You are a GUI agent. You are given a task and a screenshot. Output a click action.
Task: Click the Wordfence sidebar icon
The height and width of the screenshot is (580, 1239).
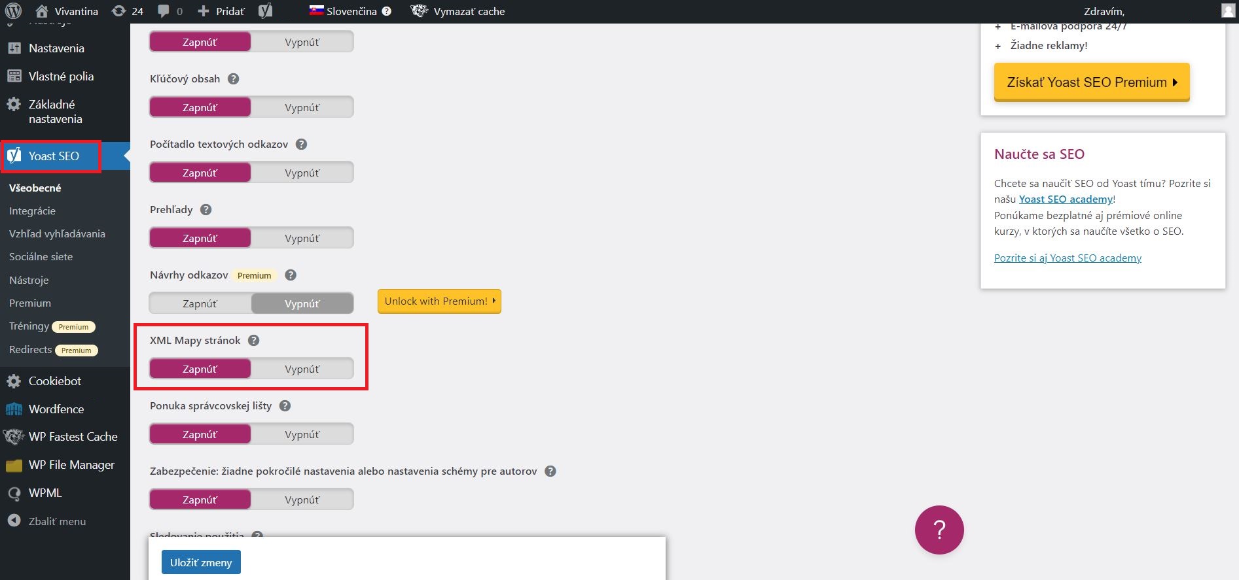pyautogui.click(x=14, y=409)
